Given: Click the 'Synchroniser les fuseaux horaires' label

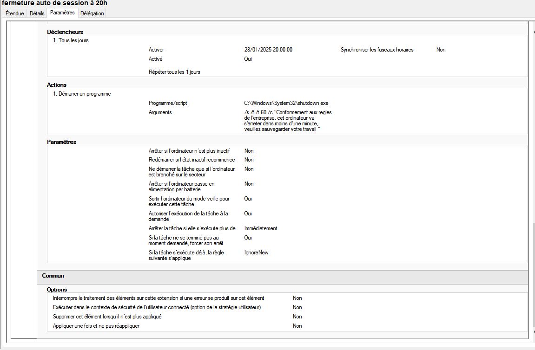Looking at the screenshot, I should [376, 50].
